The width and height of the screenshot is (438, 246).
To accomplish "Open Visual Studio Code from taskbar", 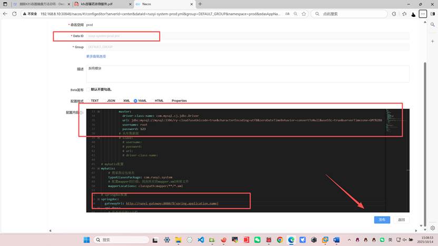I will (201, 240).
